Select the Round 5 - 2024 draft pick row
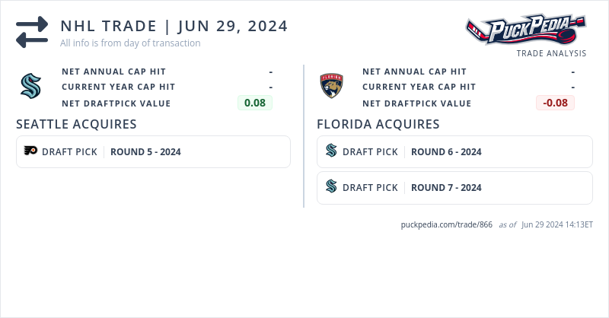The height and width of the screenshot is (318, 609). tap(153, 151)
